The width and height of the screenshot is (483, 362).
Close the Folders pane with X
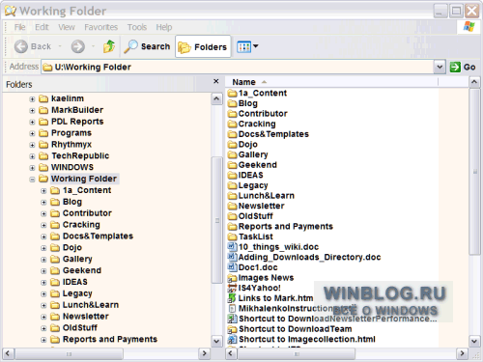pos(216,81)
